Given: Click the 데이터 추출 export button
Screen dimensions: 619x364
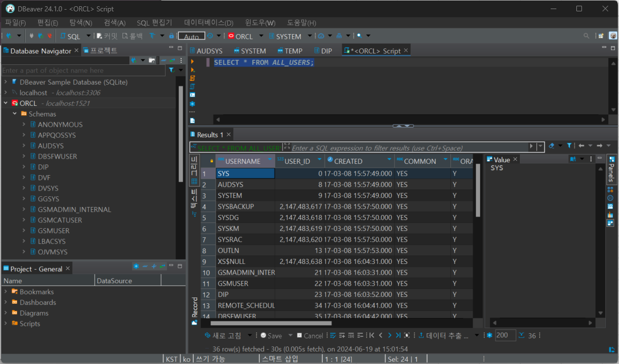Looking at the screenshot, I should [x=443, y=336].
